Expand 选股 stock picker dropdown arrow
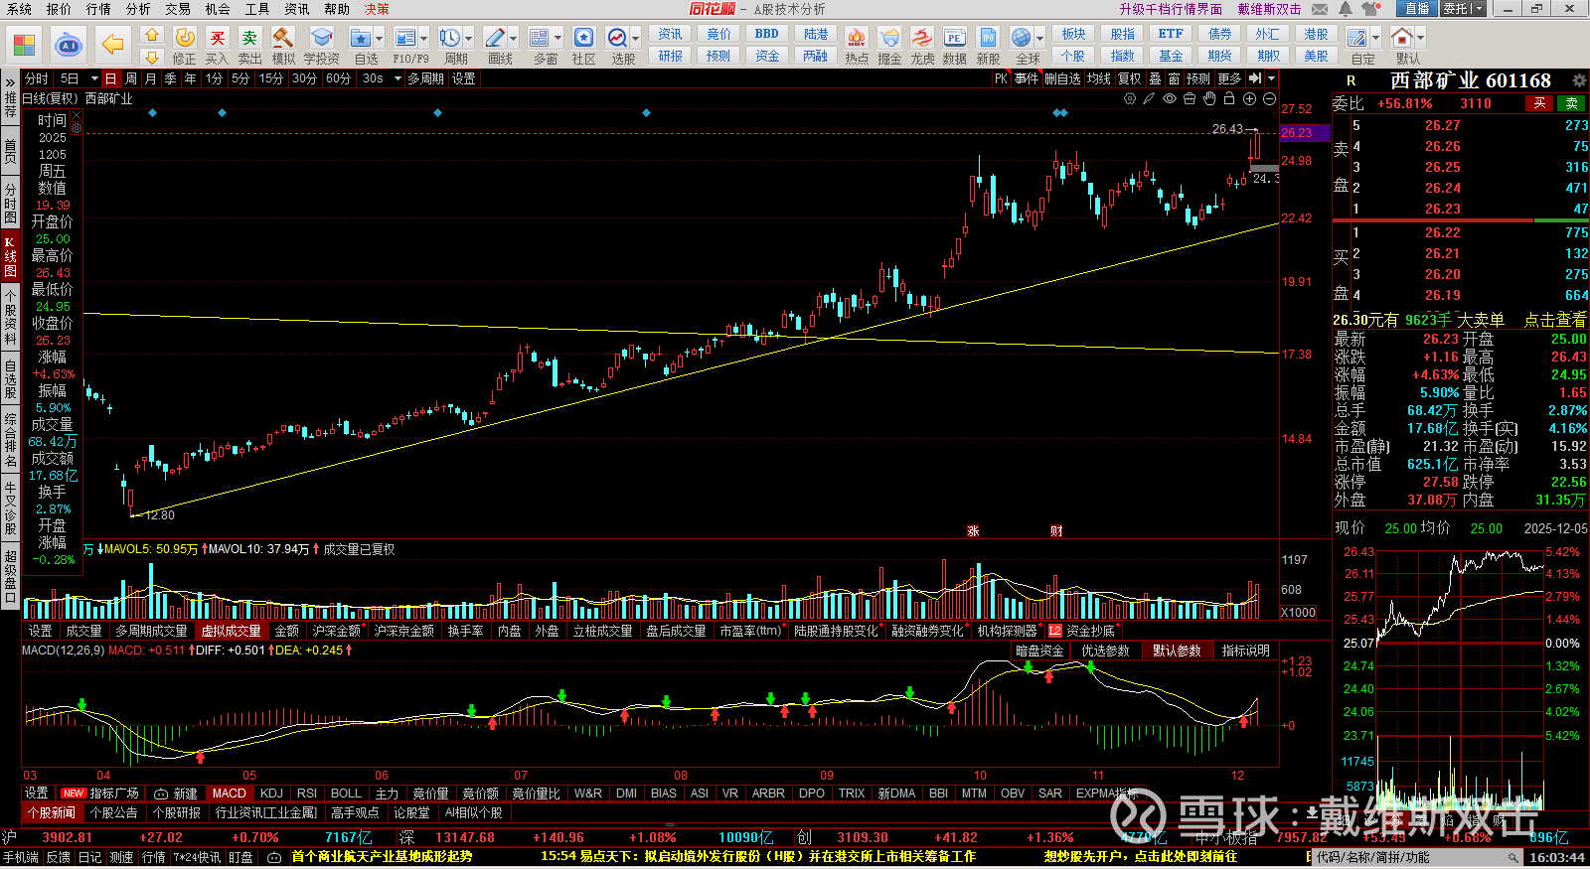The width and height of the screenshot is (1590, 869). [635, 38]
